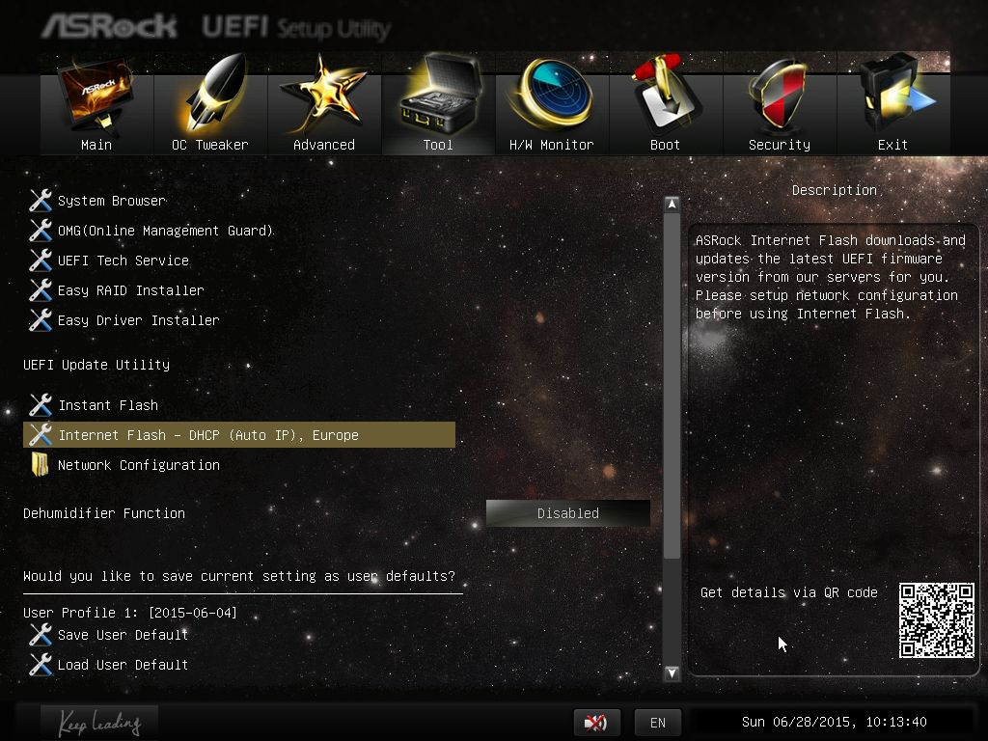The width and height of the screenshot is (988, 741).
Task: Click the wrench icon beside Instant Flash
Action: click(41, 405)
